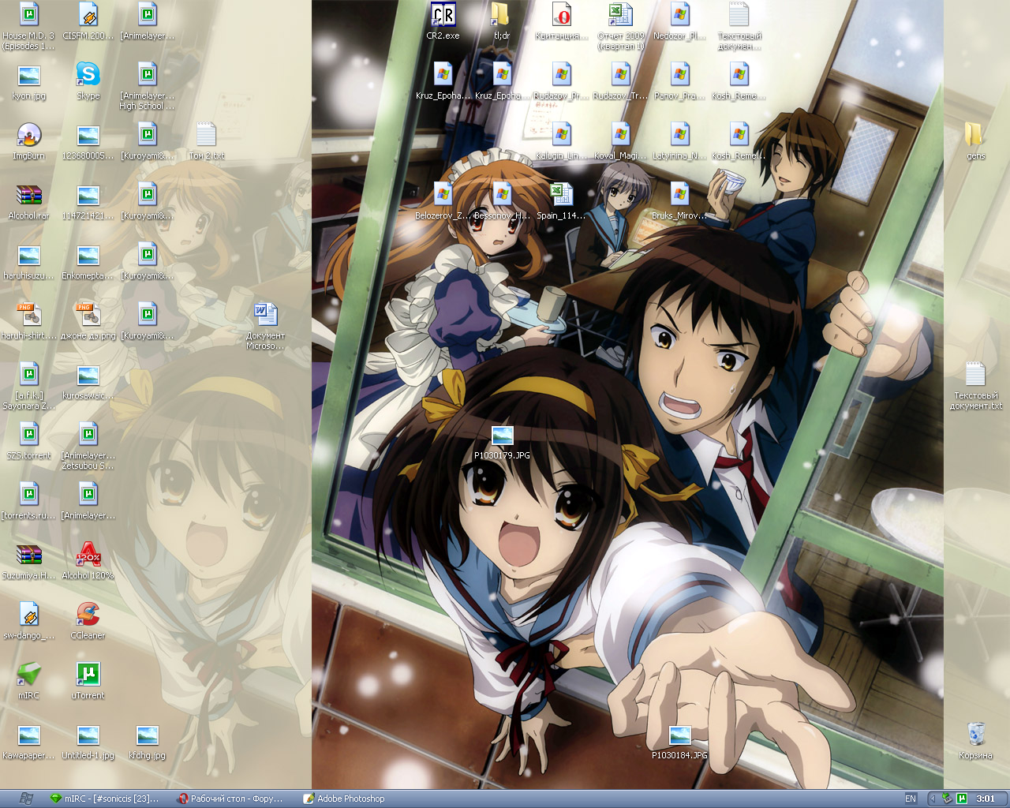
Task: Select the Belozerov_Z... file
Action: (x=443, y=201)
